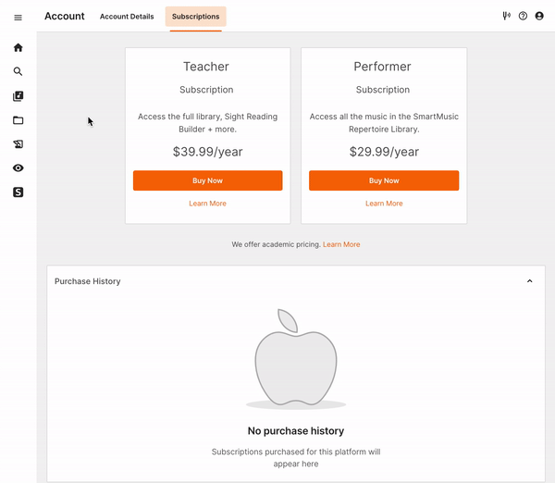The height and width of the screenshot is (483, 555).
Task: Switch to Account Details tab
Action: click(x=127, y=17)
